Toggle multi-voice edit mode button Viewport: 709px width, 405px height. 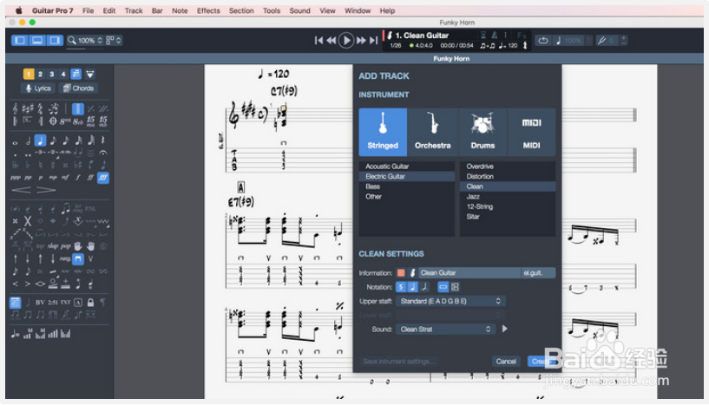click(76, 74)
